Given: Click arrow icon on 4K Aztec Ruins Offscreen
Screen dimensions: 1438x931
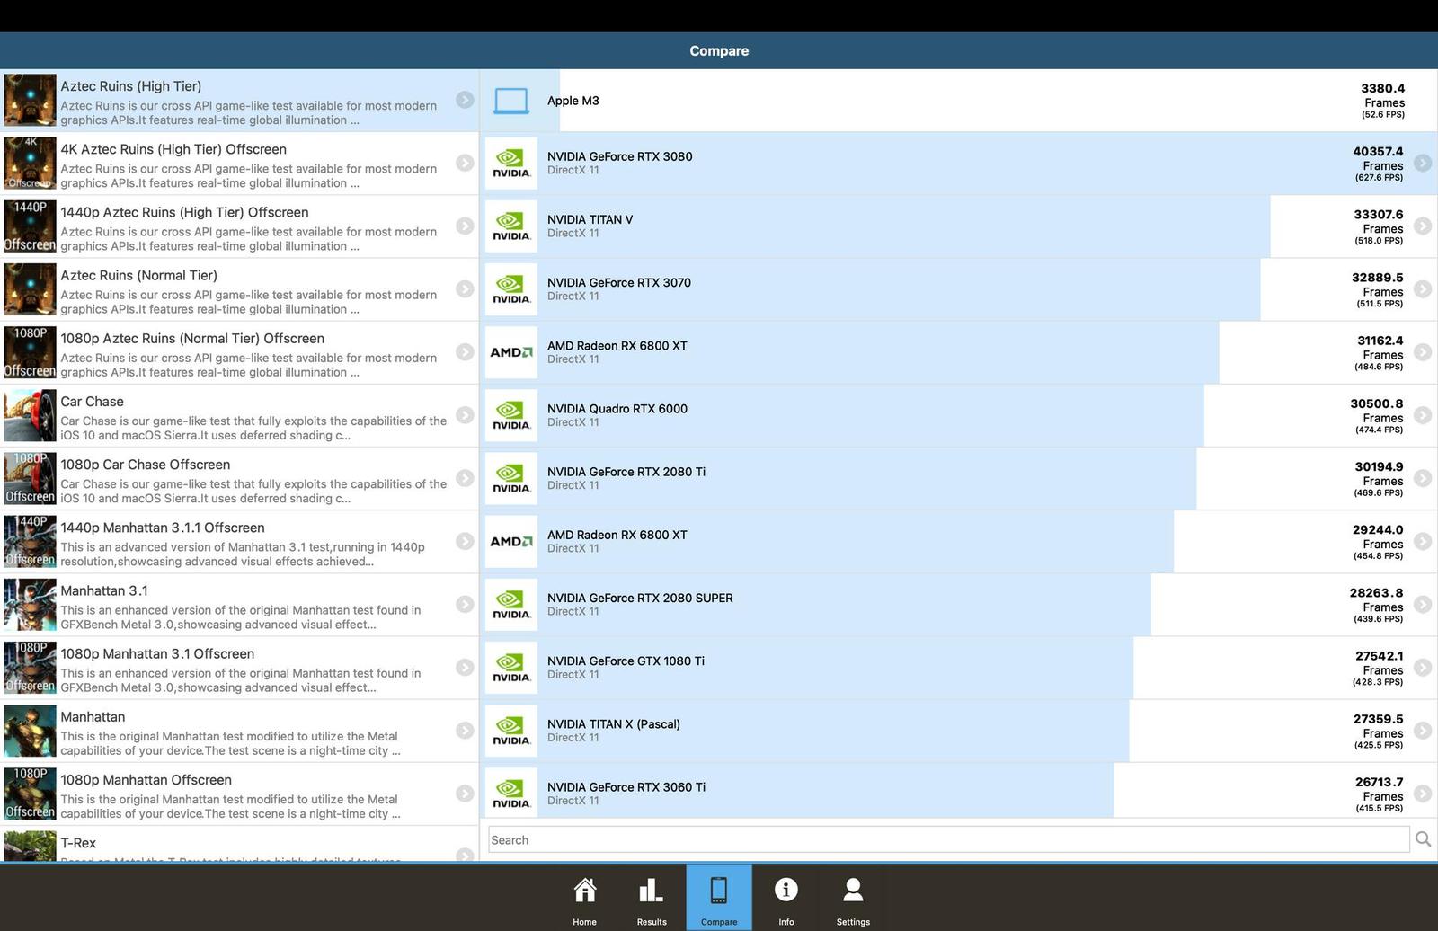Looking at the screenshot, I should coord(465,163).
